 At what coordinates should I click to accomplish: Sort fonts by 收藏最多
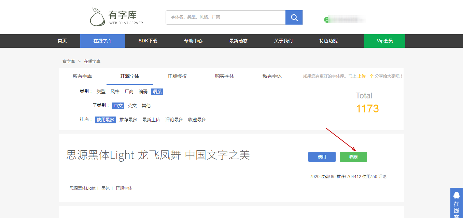pyautogui.click(x=197, y=120)
